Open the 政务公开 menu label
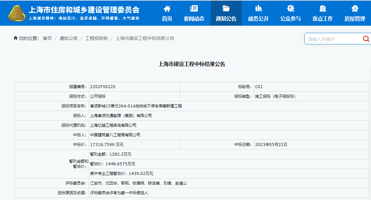This screenshot has width=371, height=200. pos(258,19)
